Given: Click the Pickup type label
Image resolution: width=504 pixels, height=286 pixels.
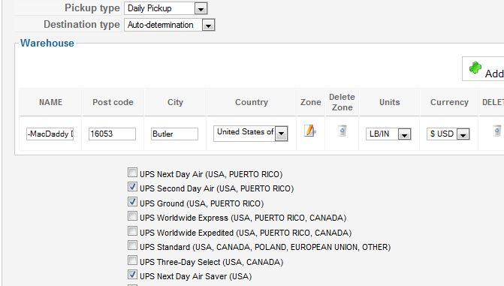Looking at the screenshot, I should [92, 8].
